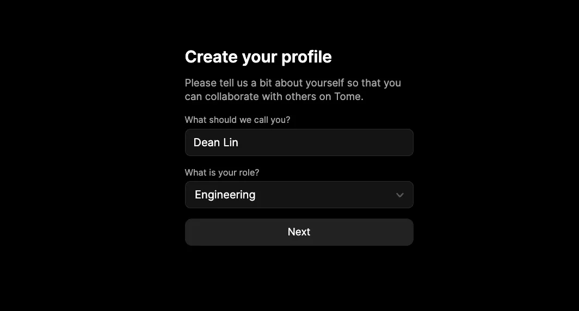Expand the 'What is your role?' selector
Screen dimensions: 579x311
click(x=299, y=195)
